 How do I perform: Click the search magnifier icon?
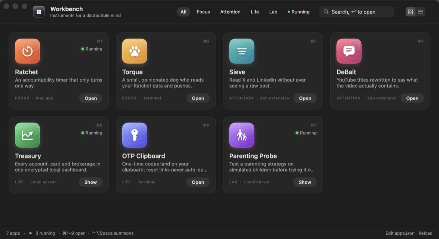coord(326,12)
